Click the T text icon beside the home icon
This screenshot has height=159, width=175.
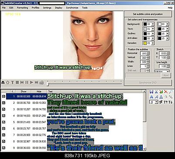13,83
